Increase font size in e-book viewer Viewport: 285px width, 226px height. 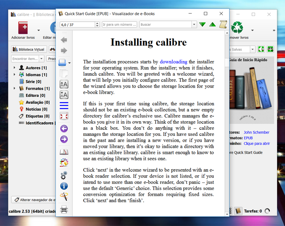click(64, 84)
